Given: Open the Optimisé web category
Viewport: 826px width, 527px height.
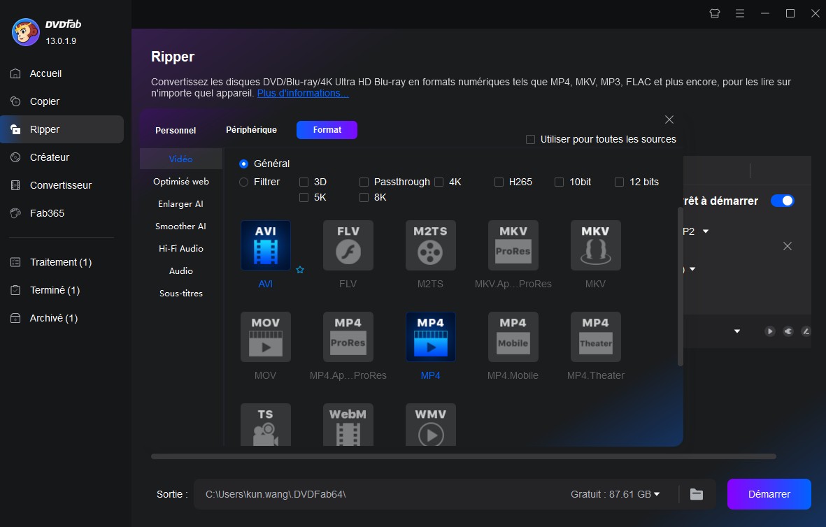Looking at the screenshot, I should [180, 181].
